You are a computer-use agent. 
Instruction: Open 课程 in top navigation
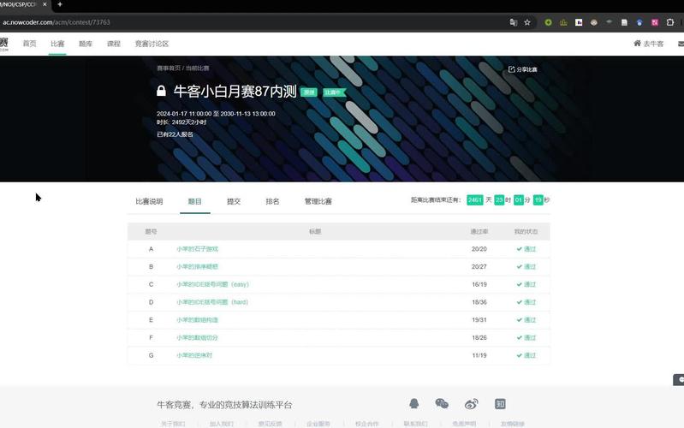coord(113,44)
